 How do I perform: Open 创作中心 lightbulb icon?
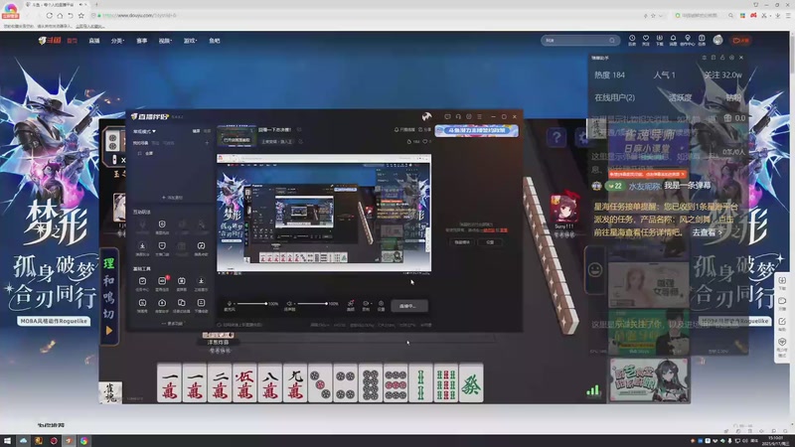[x=688, y=40]
